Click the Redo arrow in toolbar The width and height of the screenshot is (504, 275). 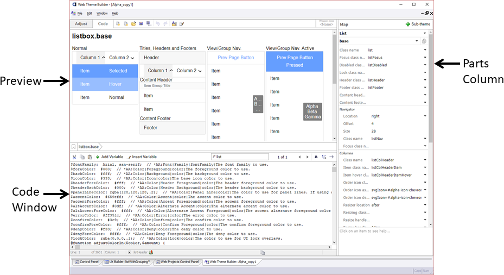(165, 24)
